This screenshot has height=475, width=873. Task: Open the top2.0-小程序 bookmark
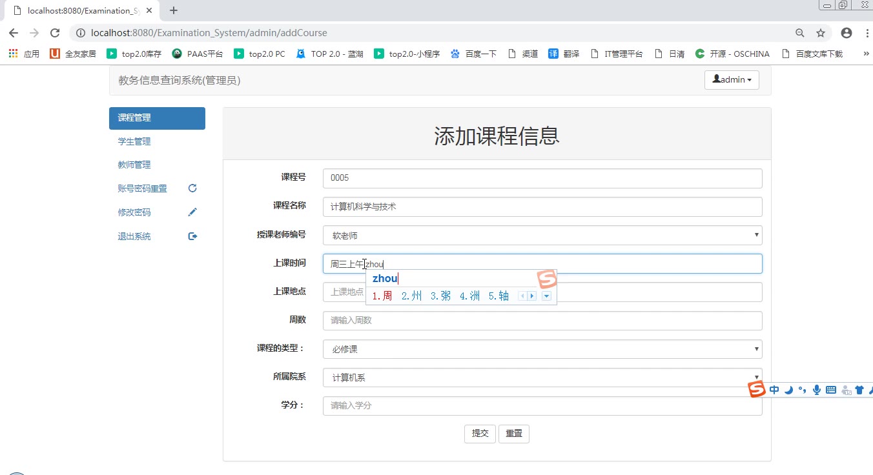[407, 54]
